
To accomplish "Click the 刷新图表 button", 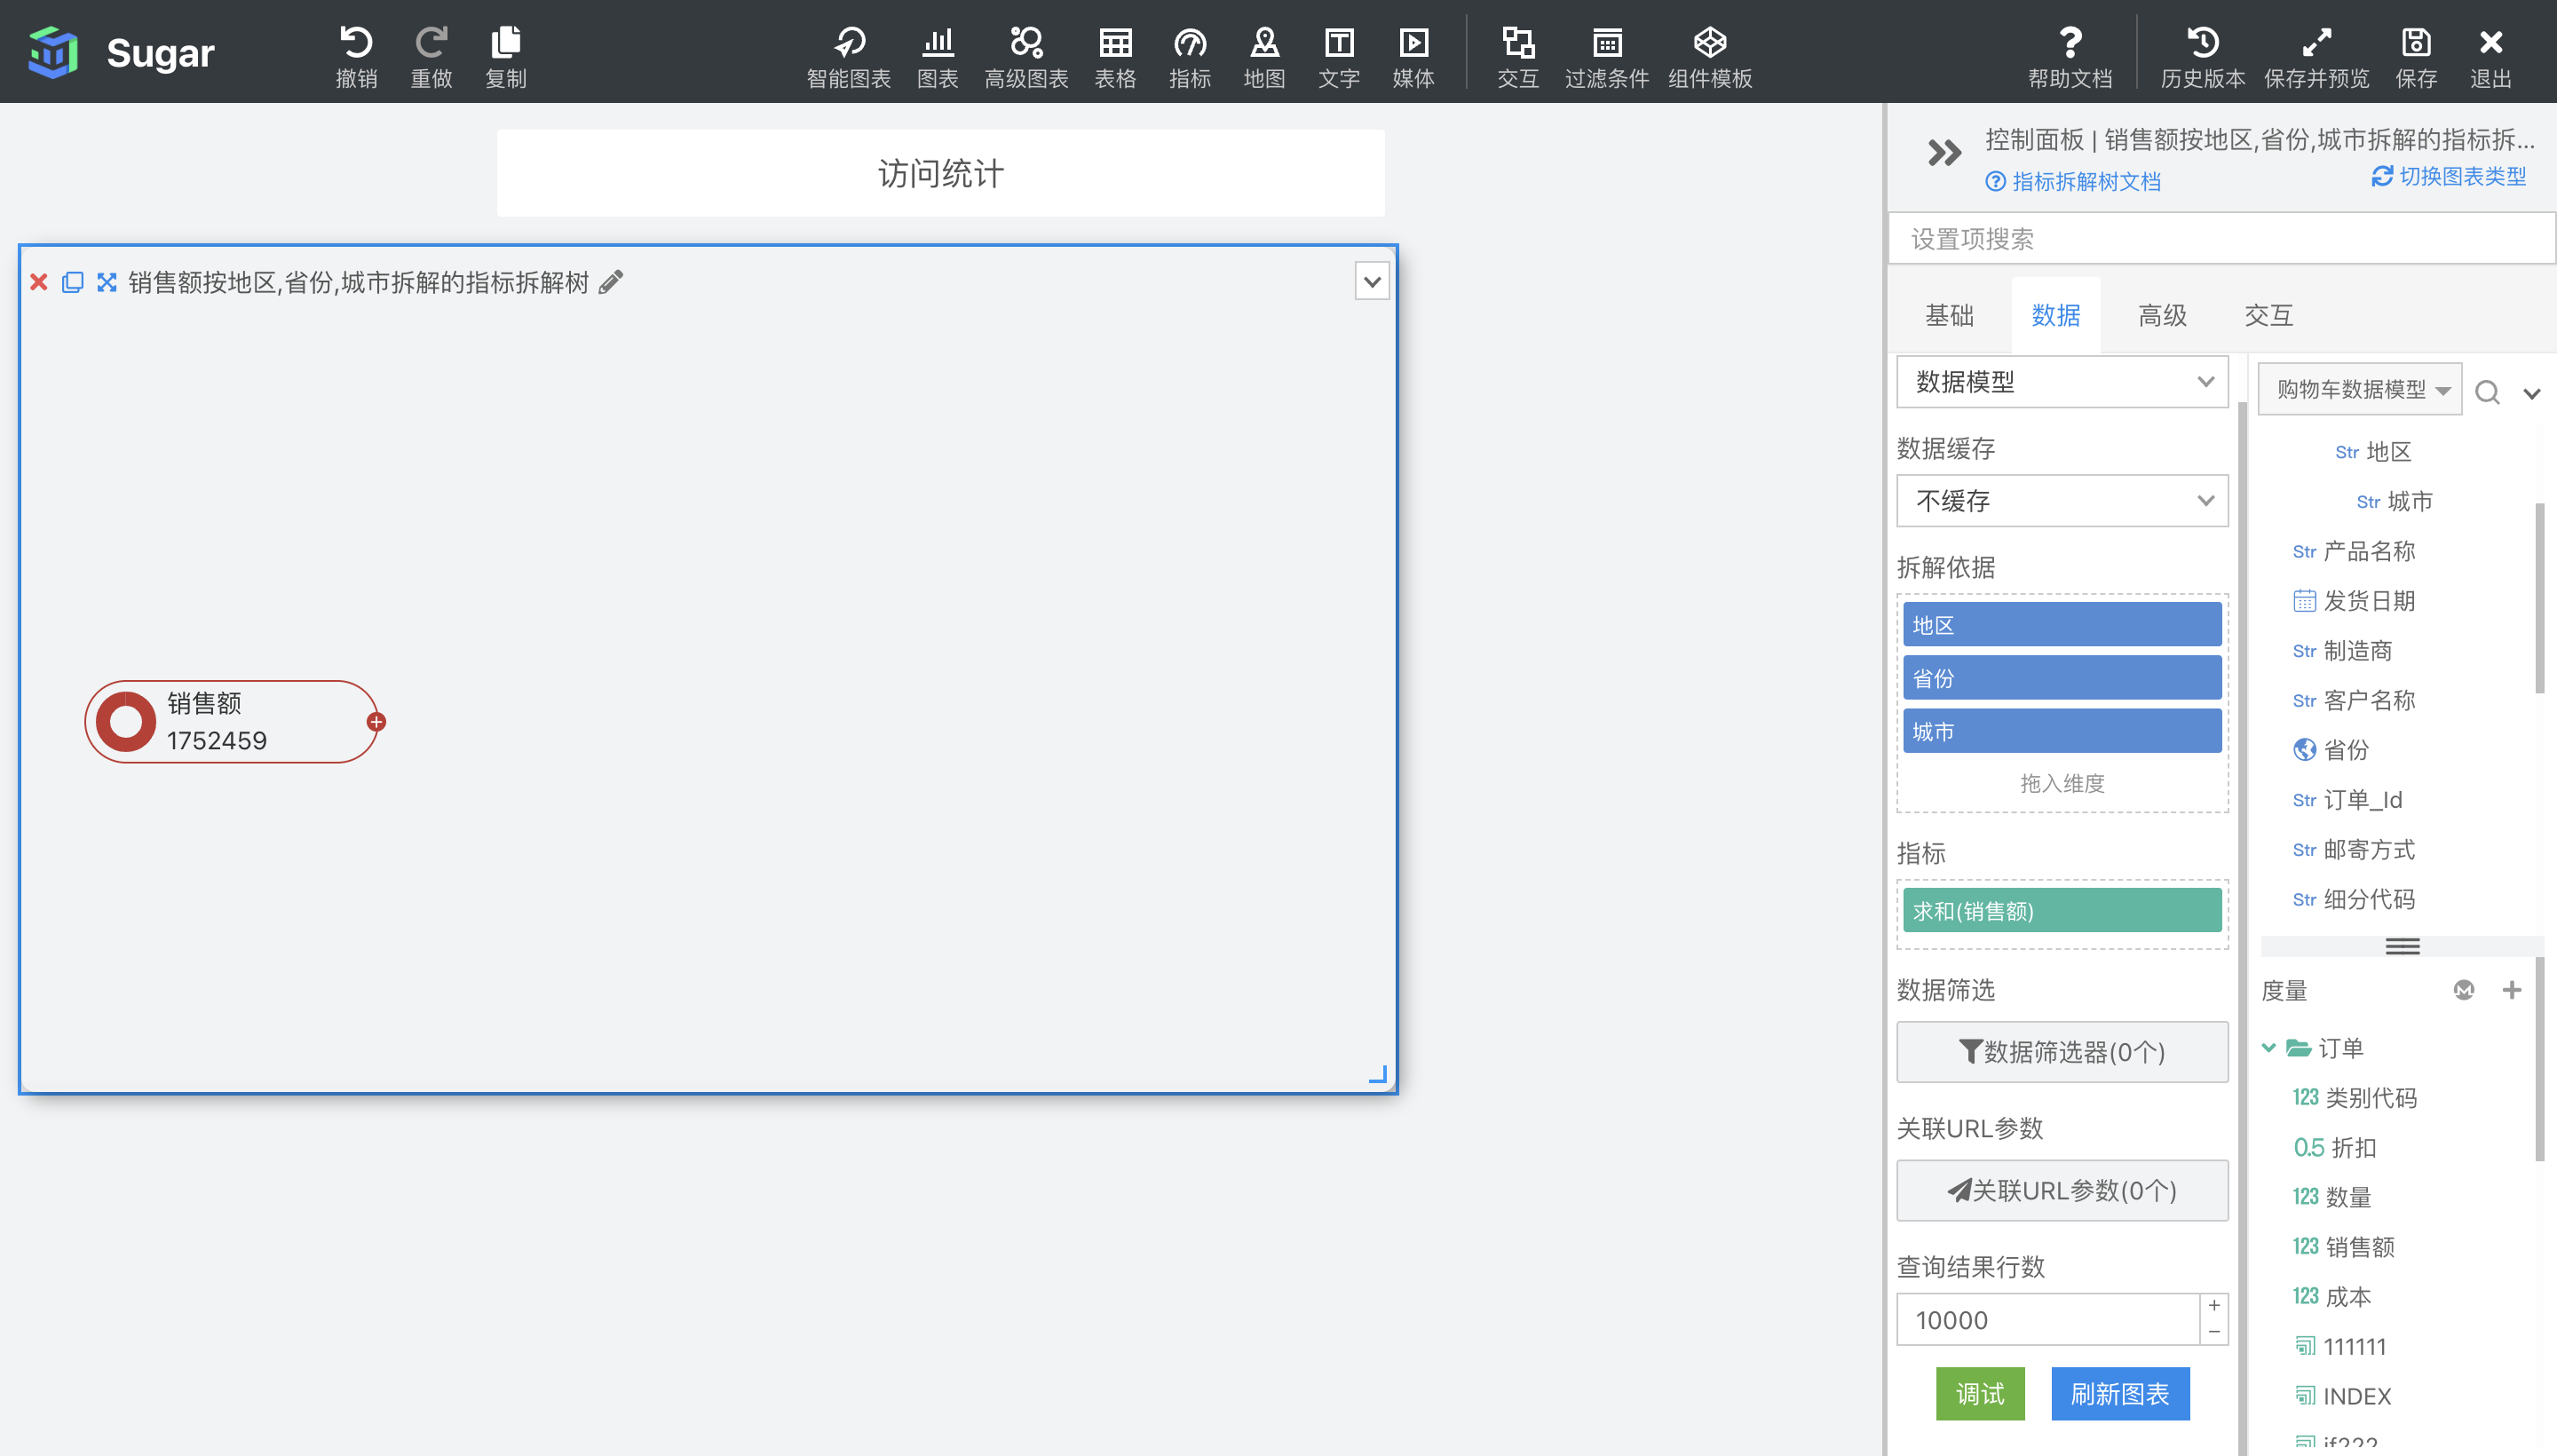I will [2120, 1394].
